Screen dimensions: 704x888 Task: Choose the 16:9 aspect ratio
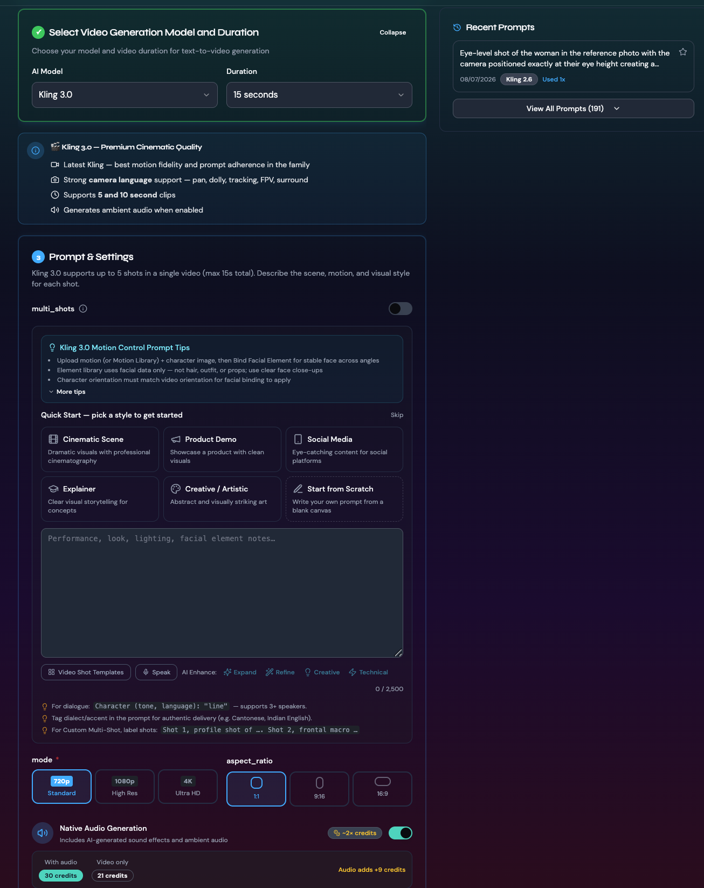tap(382, 789)
